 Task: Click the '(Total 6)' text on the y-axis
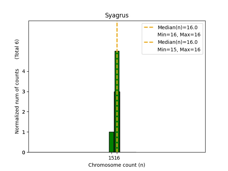17,49
